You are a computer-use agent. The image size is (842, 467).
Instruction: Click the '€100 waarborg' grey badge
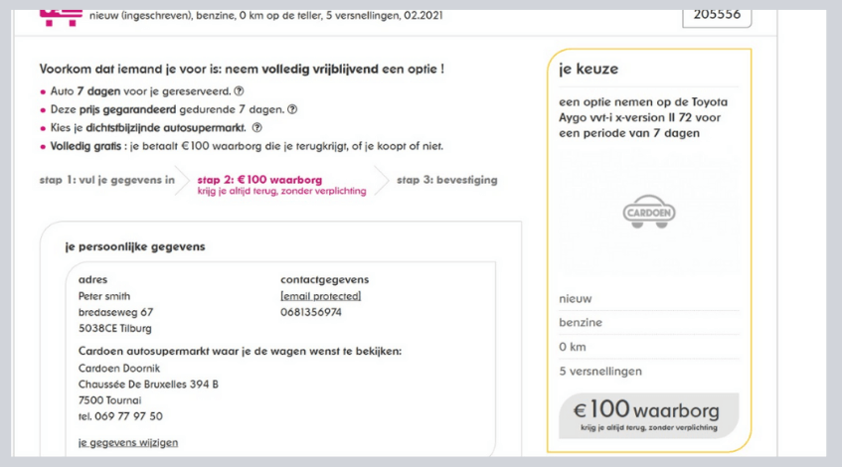click(x=649, y=415)
